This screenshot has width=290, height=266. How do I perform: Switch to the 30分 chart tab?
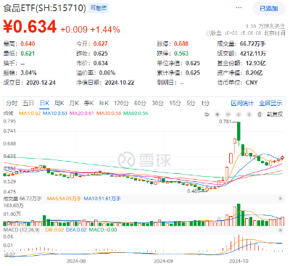point(157,104)
